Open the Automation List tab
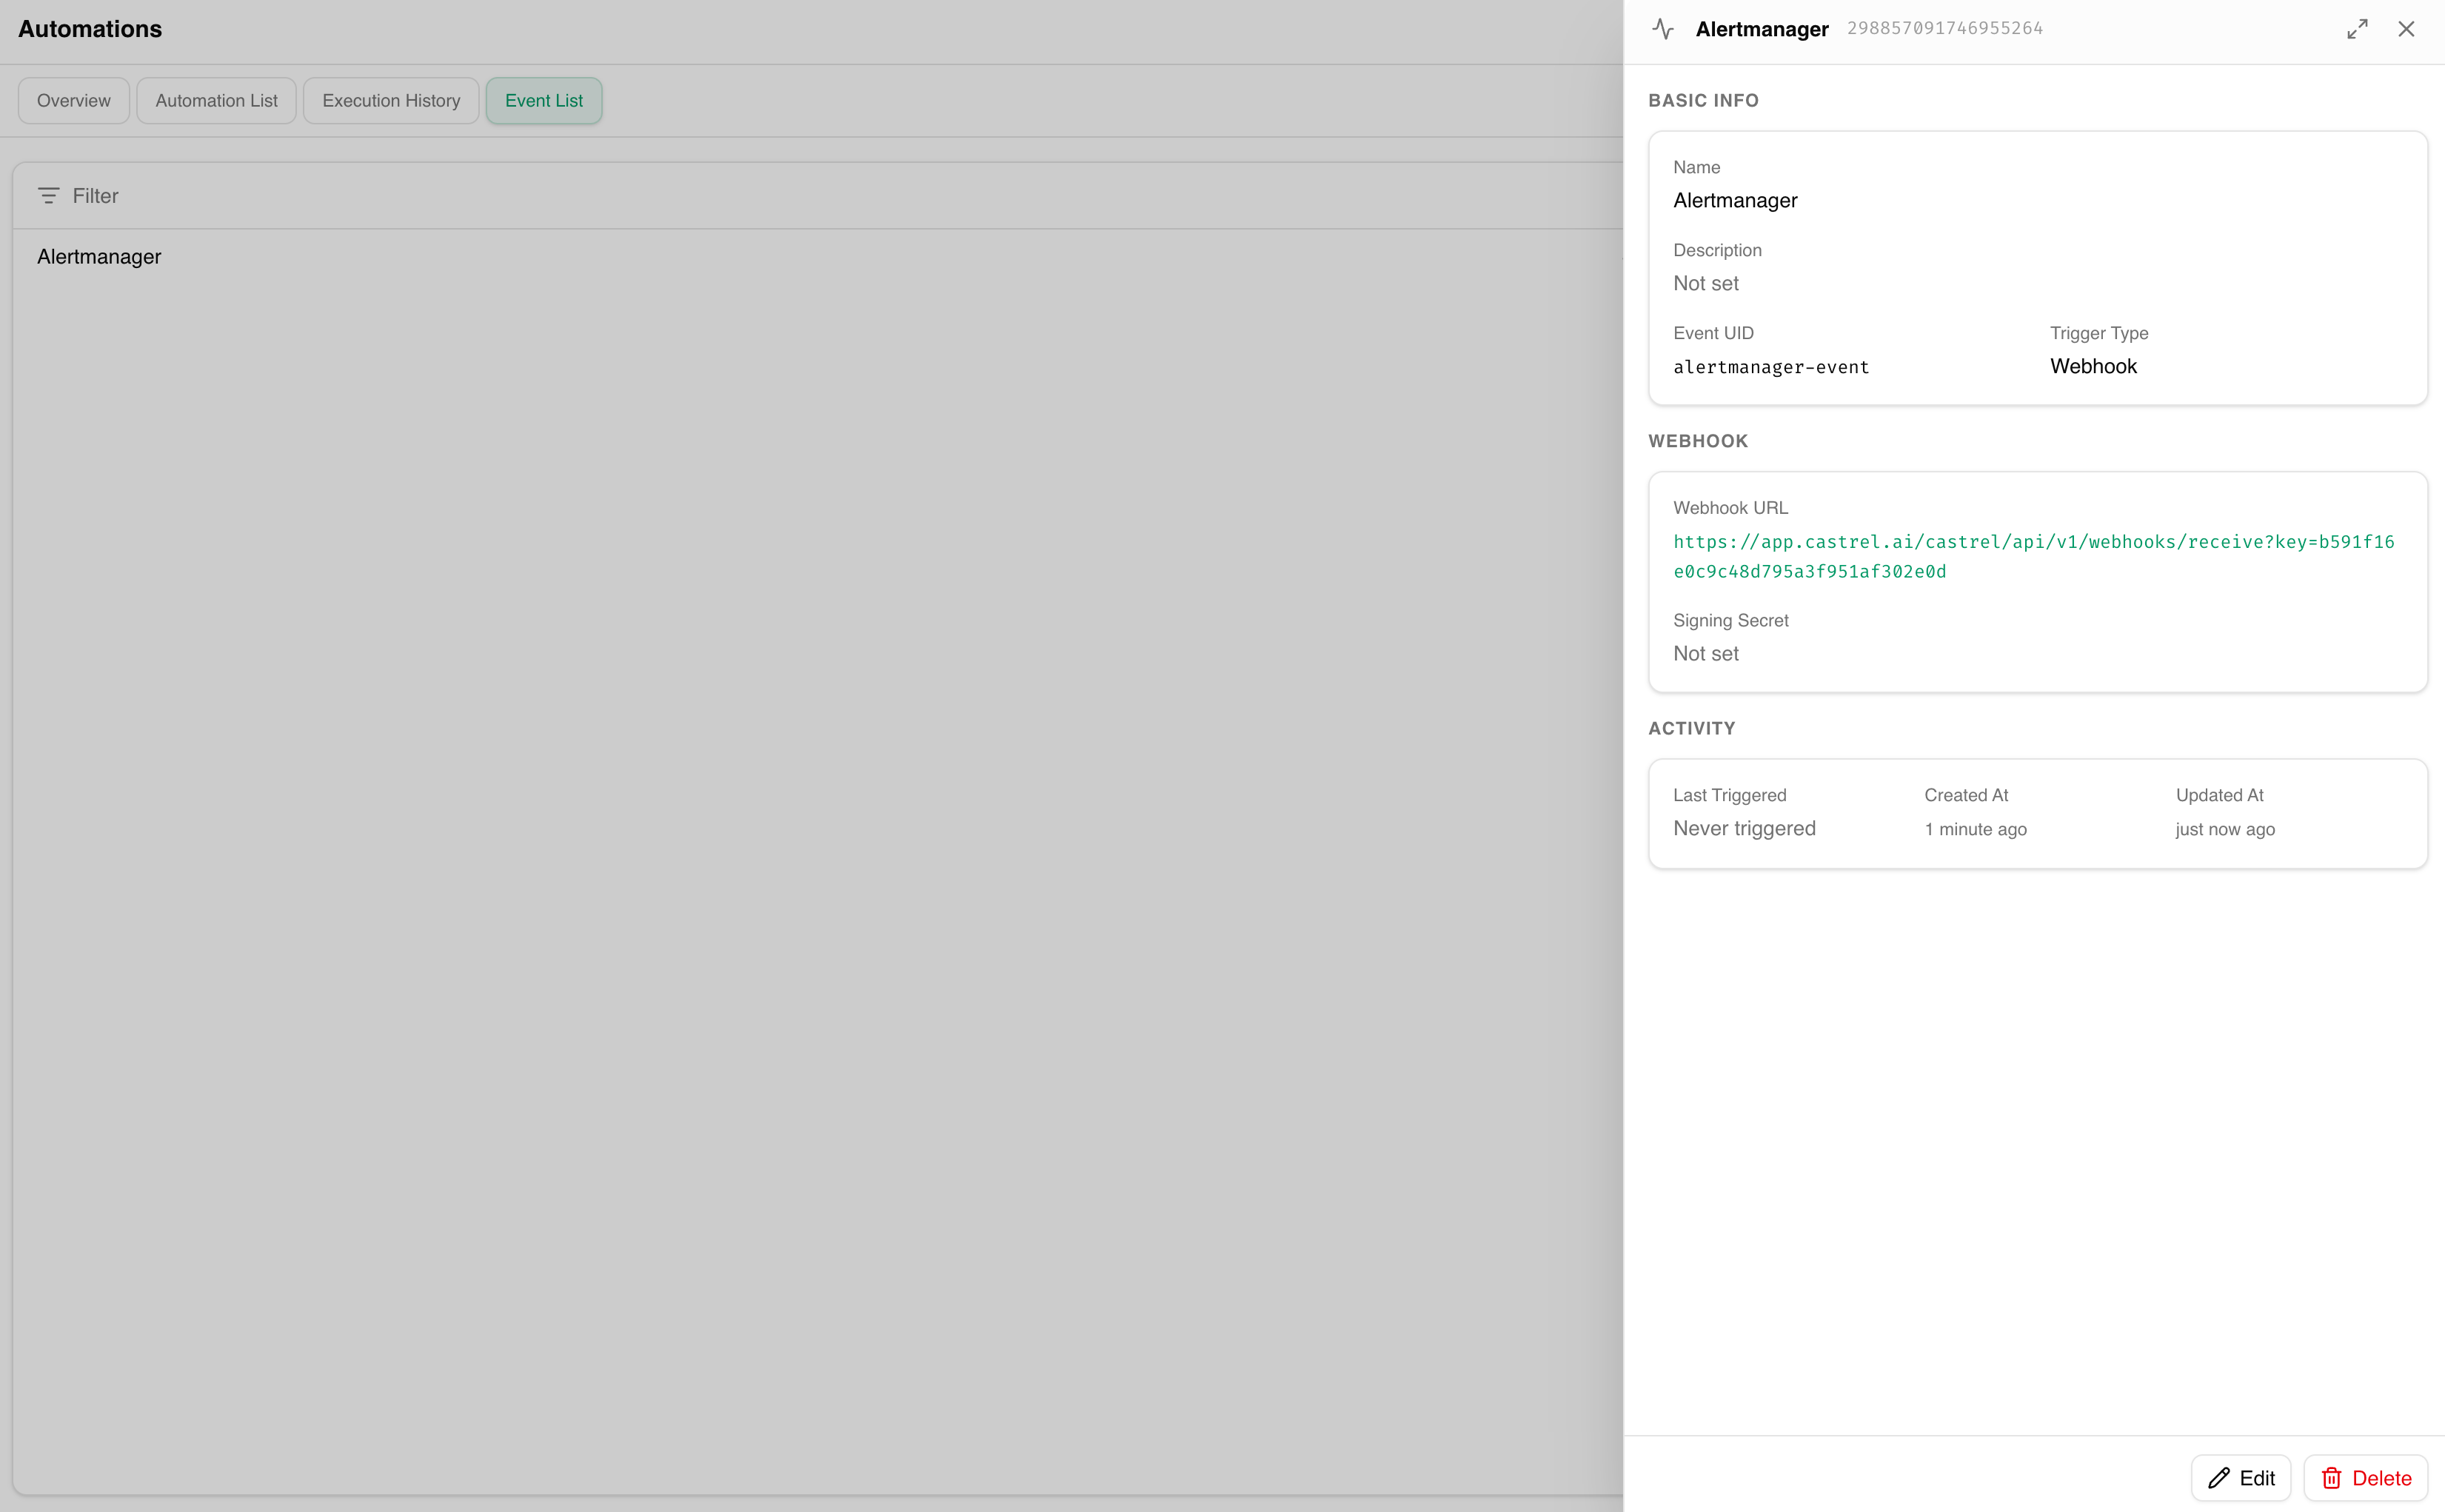 coord(216,100)
